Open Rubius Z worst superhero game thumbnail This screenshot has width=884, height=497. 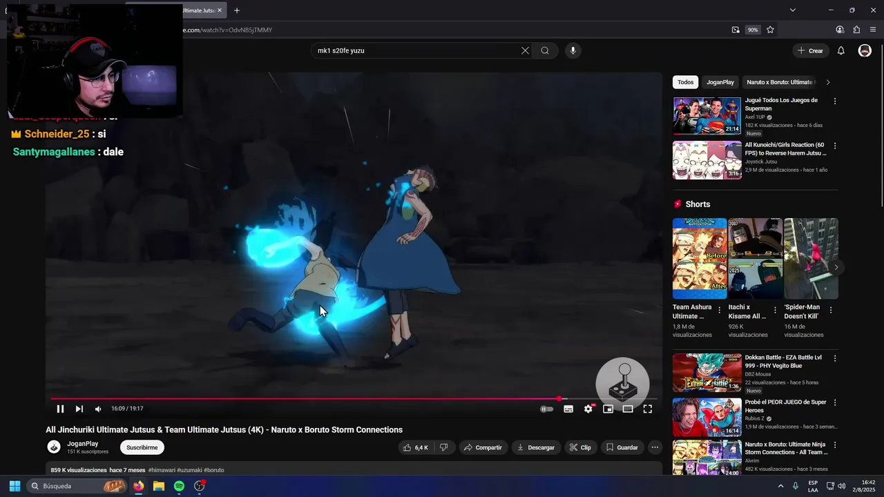pyautogui.click(x=707, y=417)
